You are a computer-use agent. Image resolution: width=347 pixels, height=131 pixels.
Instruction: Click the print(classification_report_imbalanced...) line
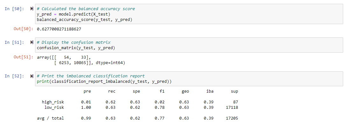click(x=104, y=82)
